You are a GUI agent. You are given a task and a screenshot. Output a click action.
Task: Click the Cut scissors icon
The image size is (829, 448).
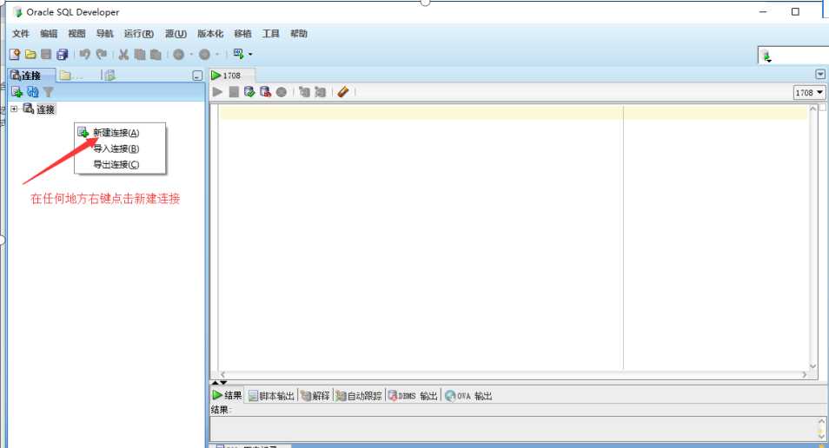(x=123, y=54)
